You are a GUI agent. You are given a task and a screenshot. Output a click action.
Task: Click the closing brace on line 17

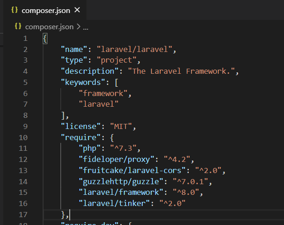(63, 215)
